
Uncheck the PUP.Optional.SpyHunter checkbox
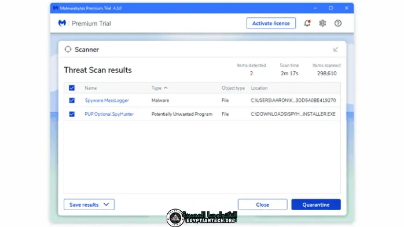point(72,114)
